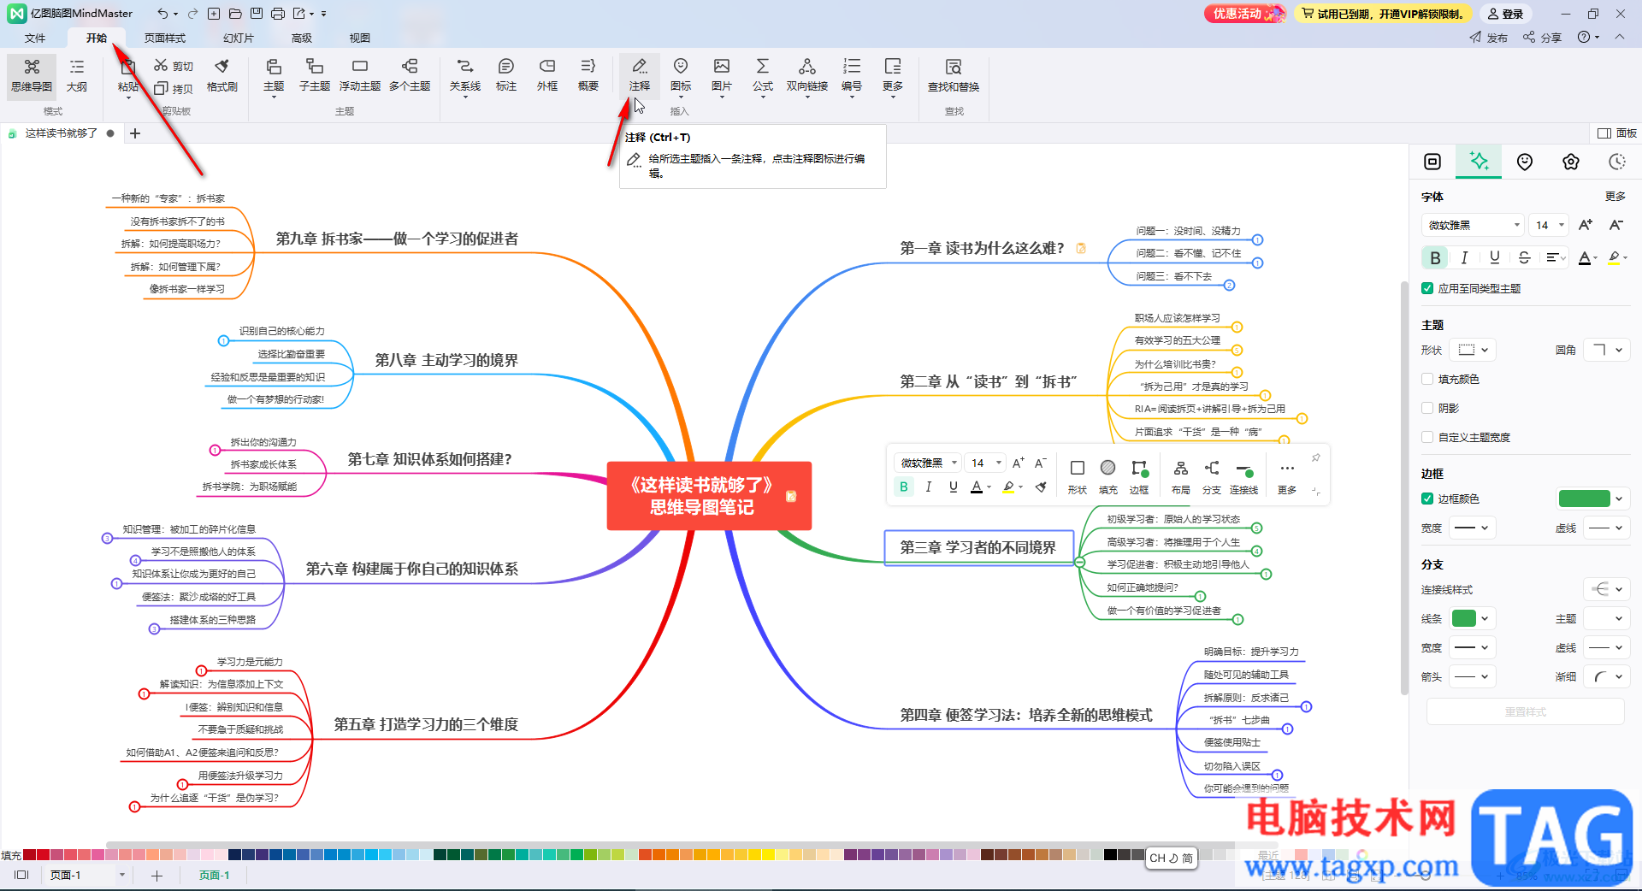1642x891 pixels.
Task: Insert a Summary (概要)
Action: [x=588, y=75]
